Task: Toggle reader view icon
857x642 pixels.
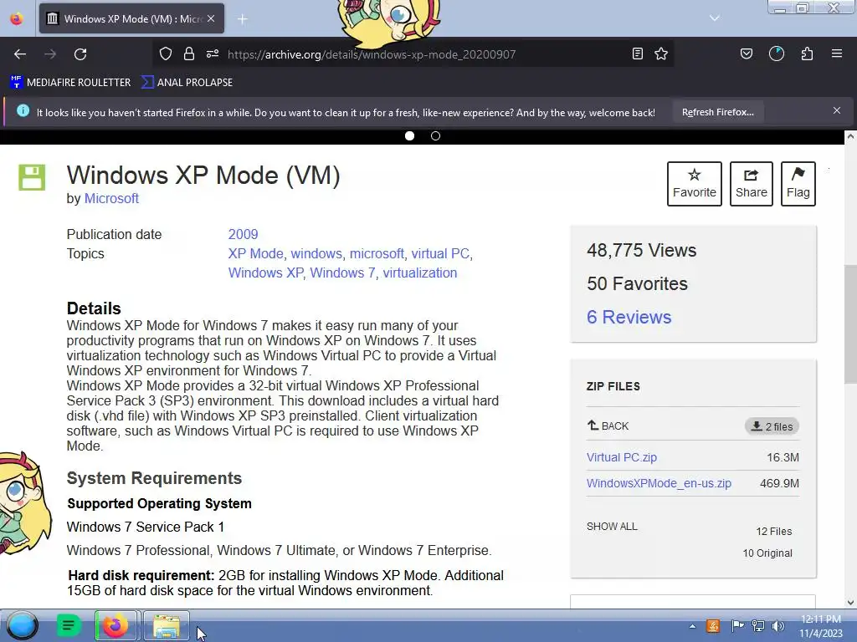Action: click(637, 53)
